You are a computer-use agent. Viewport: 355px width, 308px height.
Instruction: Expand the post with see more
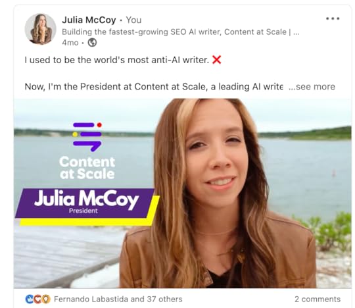pos(312,87)
